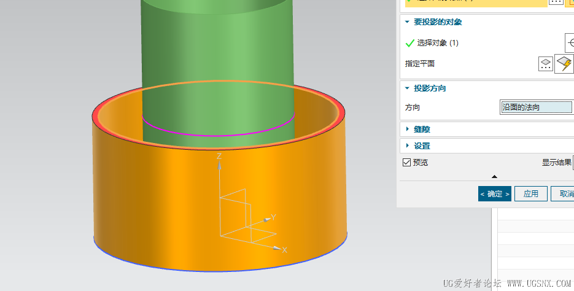Collapse the 投影方向 section
Screen dimensions: 574x291
407,88
